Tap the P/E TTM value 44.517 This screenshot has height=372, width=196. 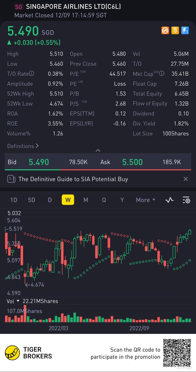pyautogui.click(x=118, y=74)
